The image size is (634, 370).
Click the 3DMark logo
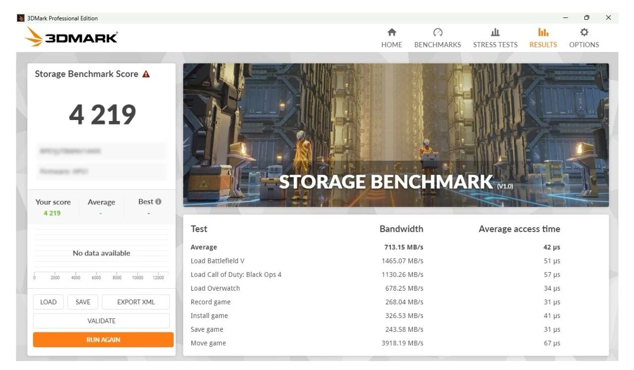(71, 37)
